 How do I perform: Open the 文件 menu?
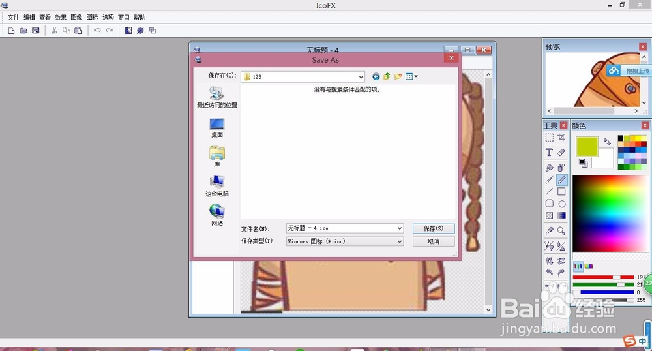(x=13, y=17)
